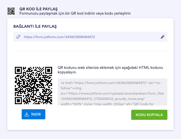Click the 'QR kodunu web sitenize eklemek' instruction

[x=110, y=68]
